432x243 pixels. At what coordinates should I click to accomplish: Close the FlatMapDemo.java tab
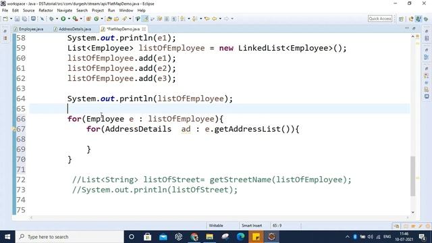(x=144, y=29)
